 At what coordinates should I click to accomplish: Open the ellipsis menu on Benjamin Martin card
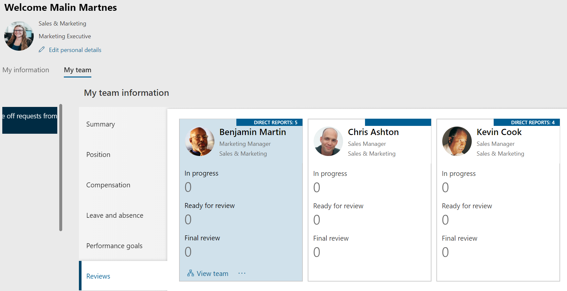pyautogui.click(x=242, y=273)
